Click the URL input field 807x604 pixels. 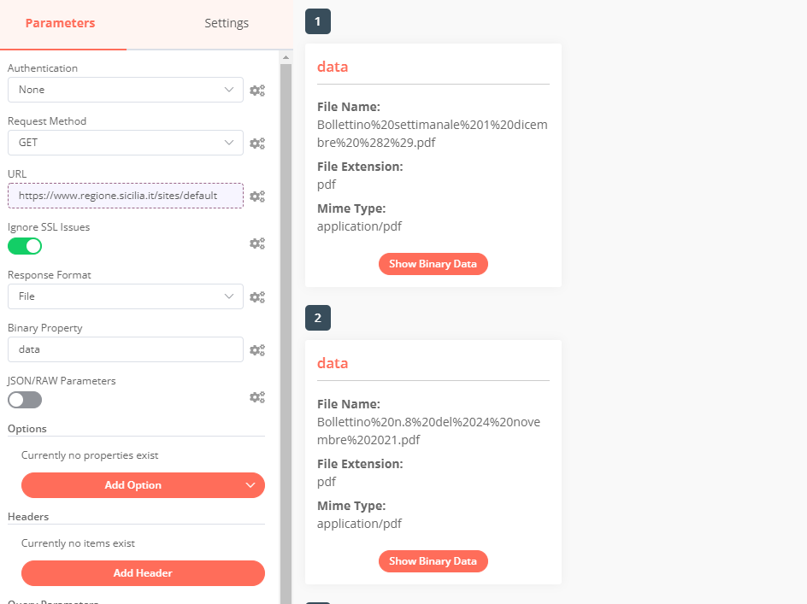[125, 196]
